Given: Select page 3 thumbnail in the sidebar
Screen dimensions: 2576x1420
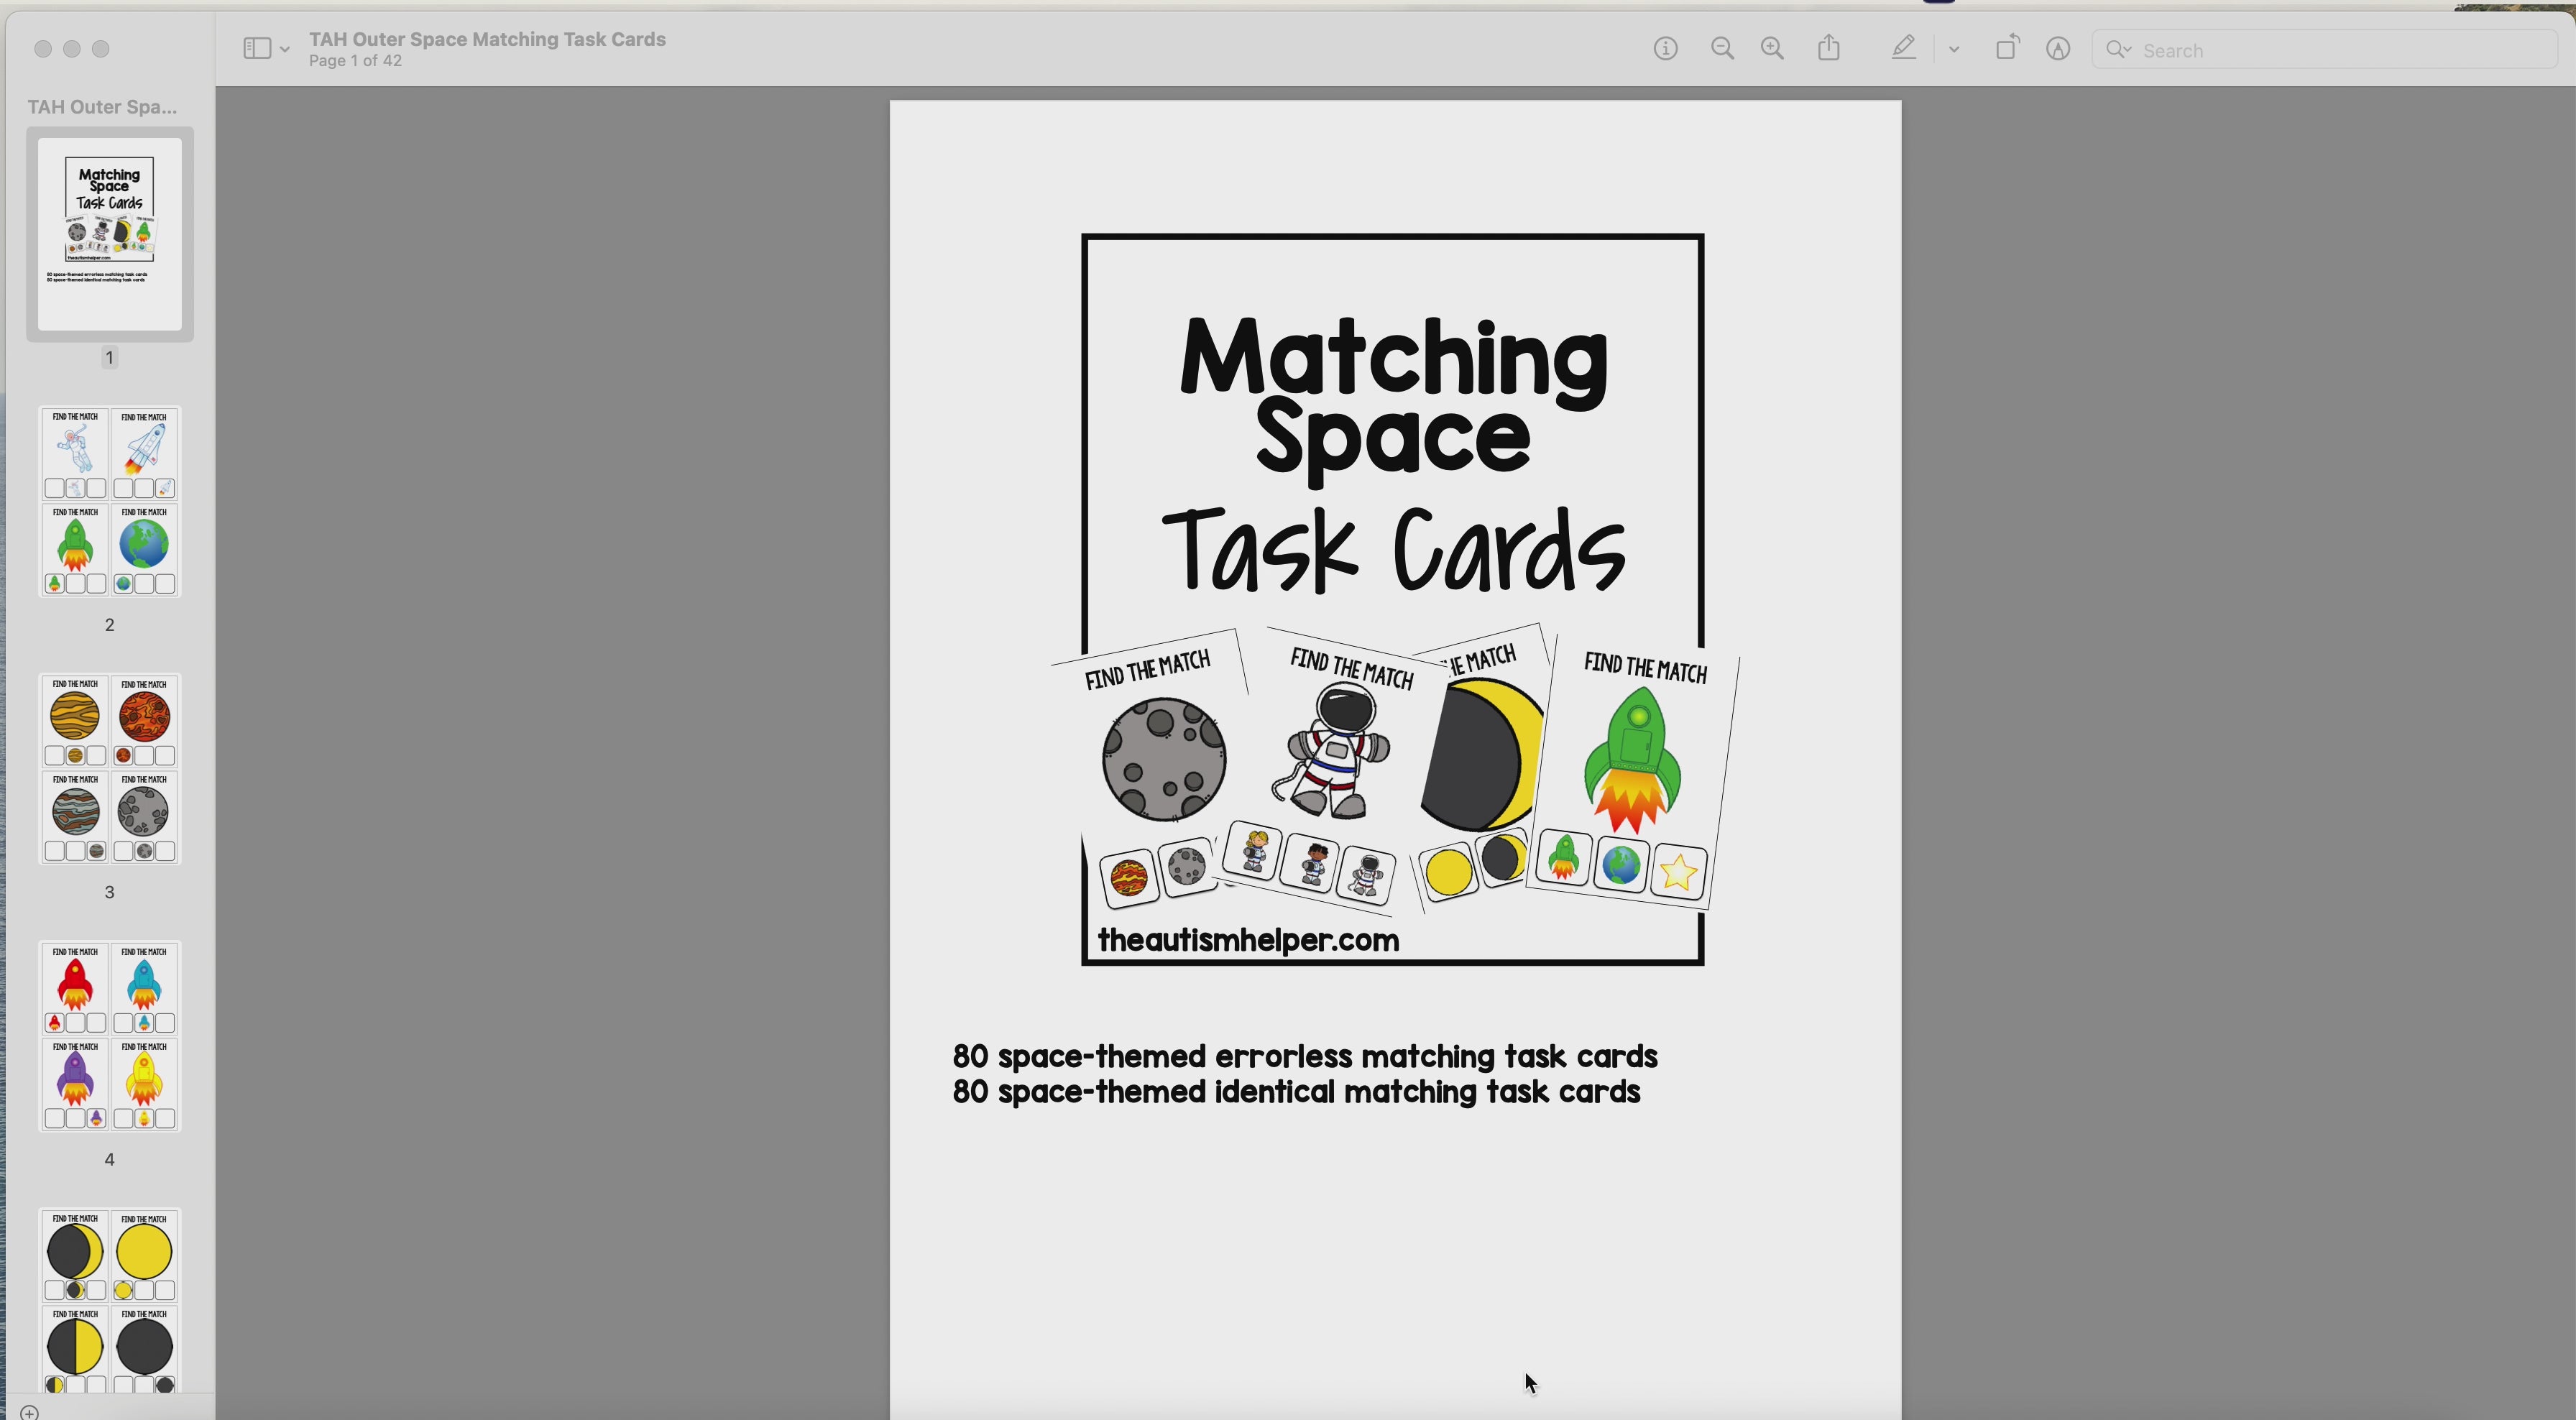Looking at the screenshot, I should tap(109, 769).
